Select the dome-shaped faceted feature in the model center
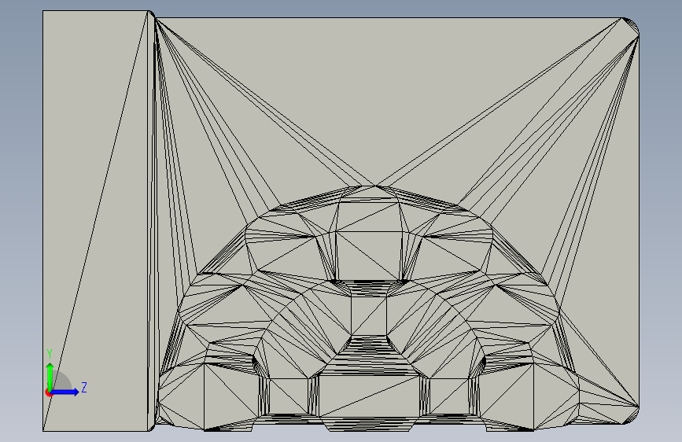 pos(370,309)
